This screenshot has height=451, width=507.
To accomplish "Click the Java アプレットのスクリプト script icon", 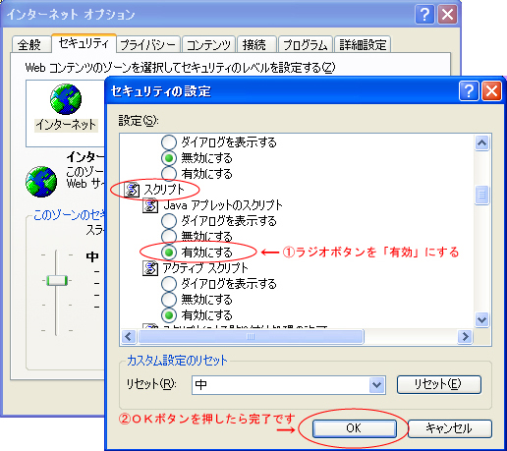I will tap(150, 205).
